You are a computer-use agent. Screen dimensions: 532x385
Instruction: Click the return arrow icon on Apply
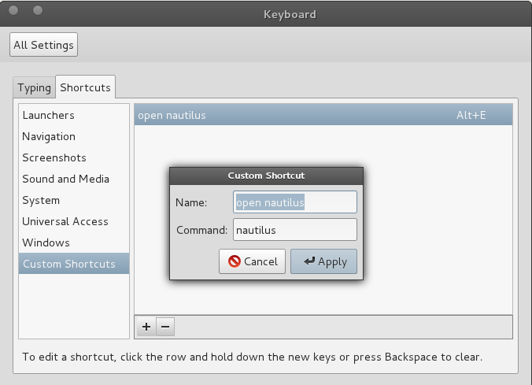[x=309, y=261]
